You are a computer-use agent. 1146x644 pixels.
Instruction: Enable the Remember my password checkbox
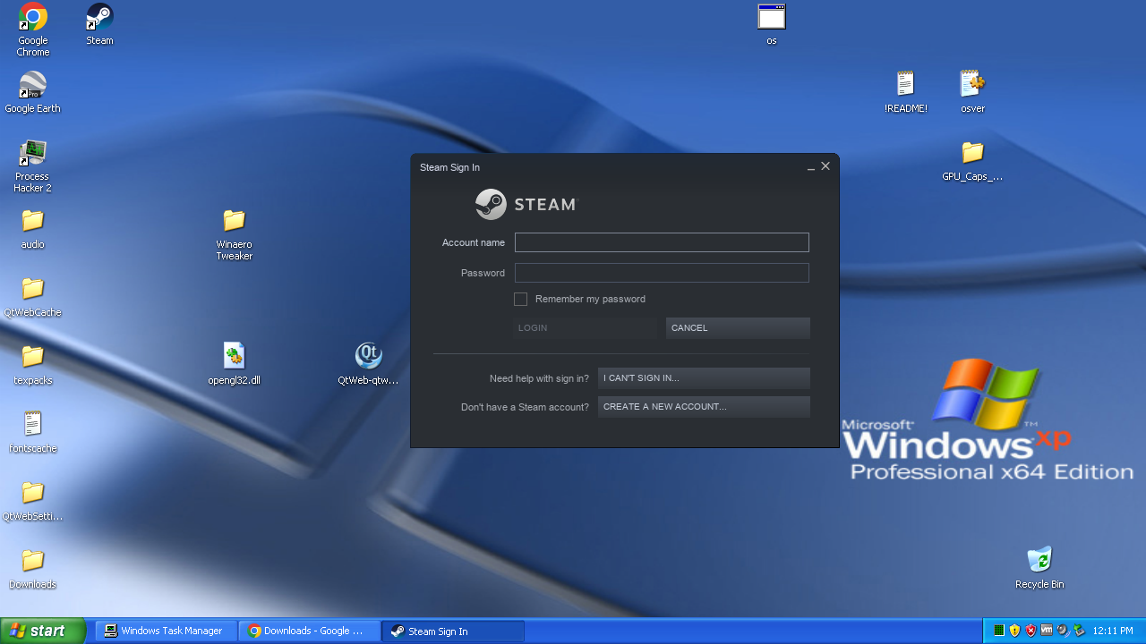(x=521, y=299)
